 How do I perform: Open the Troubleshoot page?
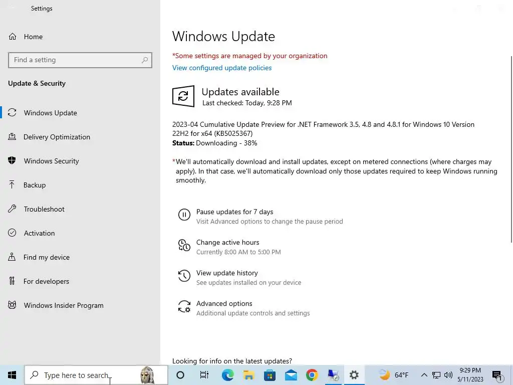(80, 209)
